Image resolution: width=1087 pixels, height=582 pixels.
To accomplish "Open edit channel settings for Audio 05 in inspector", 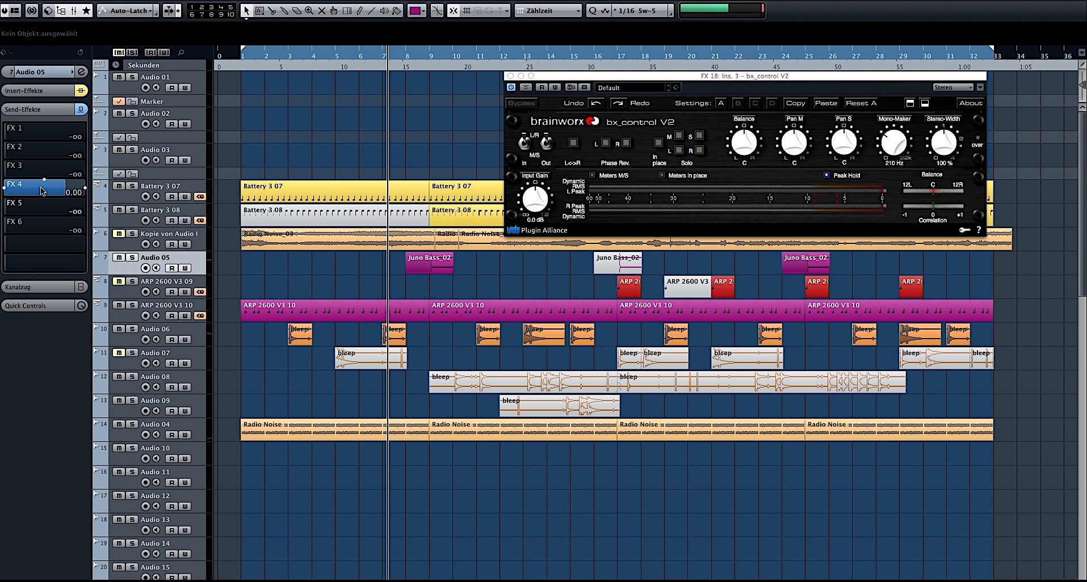I will pyautogui.click(x=82, y=71).
